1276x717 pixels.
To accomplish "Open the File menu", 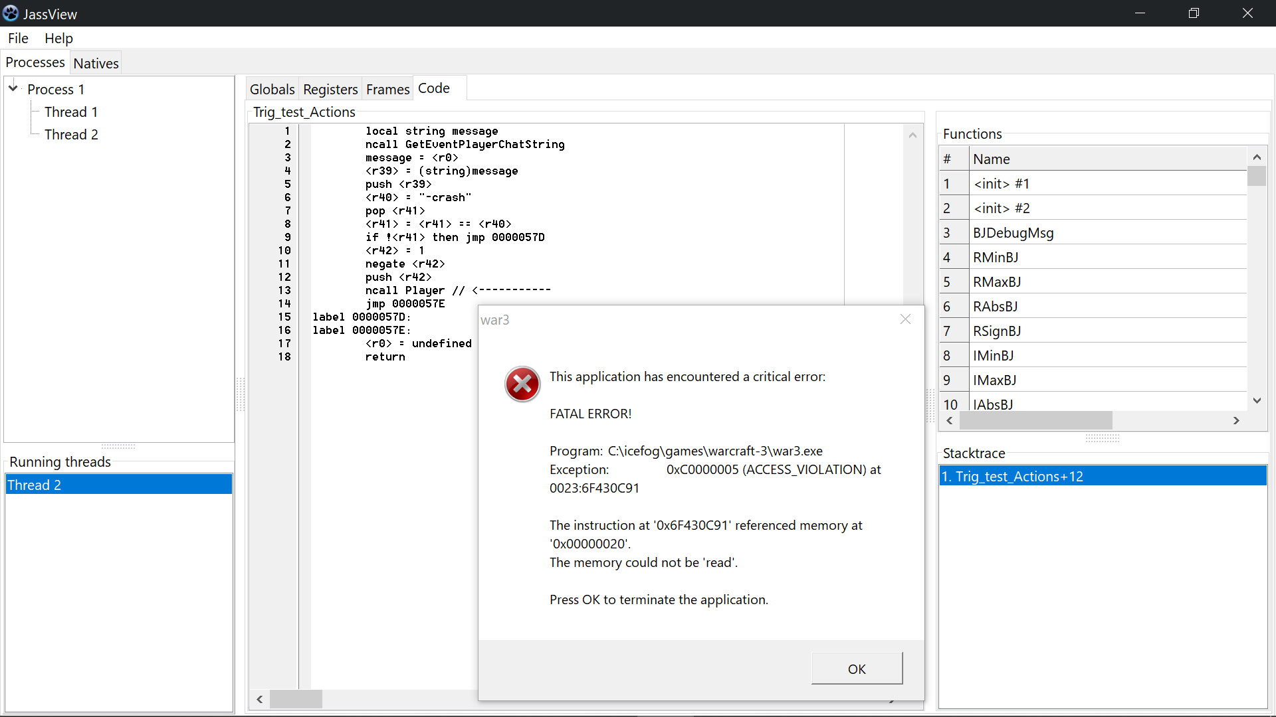I will click(x=18, y=39).
